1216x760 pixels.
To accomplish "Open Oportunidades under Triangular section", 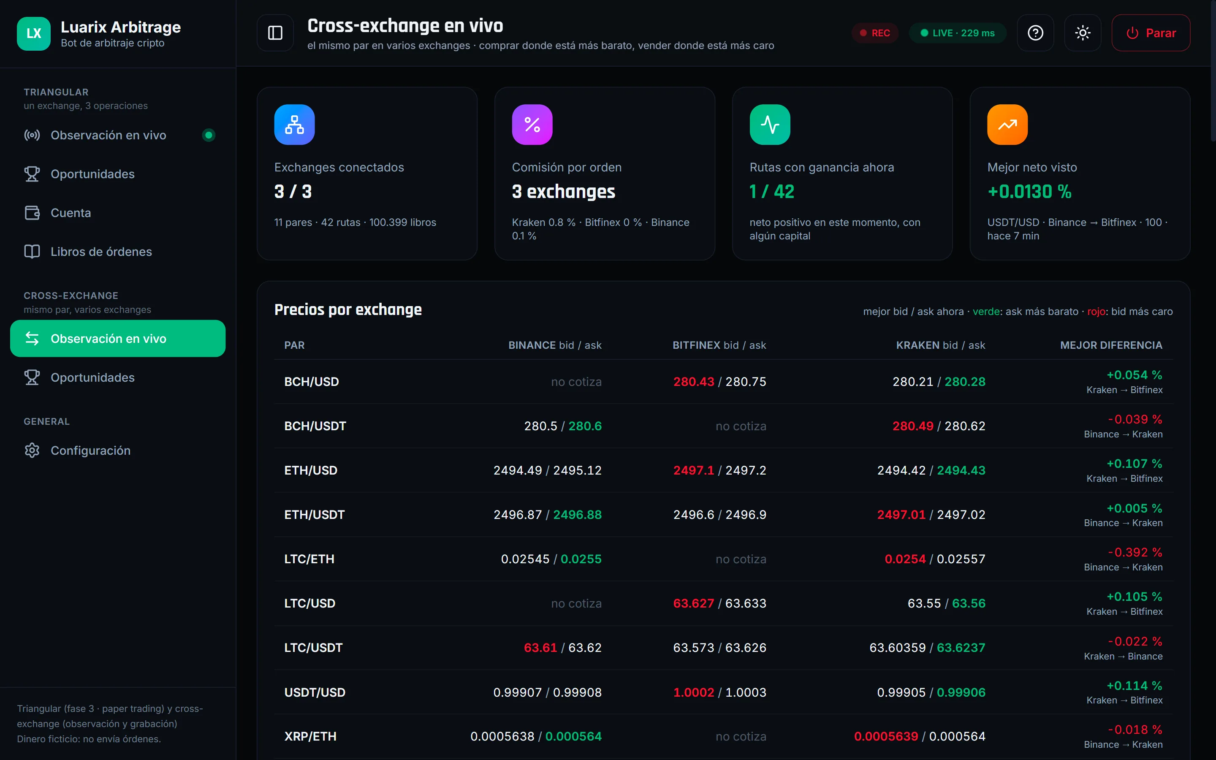I will 117,174.
